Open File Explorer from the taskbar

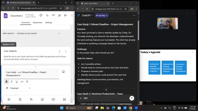pyautogui.click(x=102, y=108)
